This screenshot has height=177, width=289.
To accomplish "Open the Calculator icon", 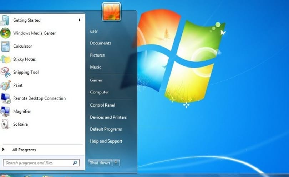I will coord(5,46).
